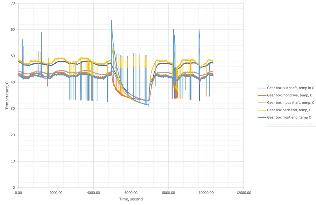The width and height of the screenshot is (316, 205).
Task: Click the tallest spike peak near 5000 seconds
Action: point(111,21)
